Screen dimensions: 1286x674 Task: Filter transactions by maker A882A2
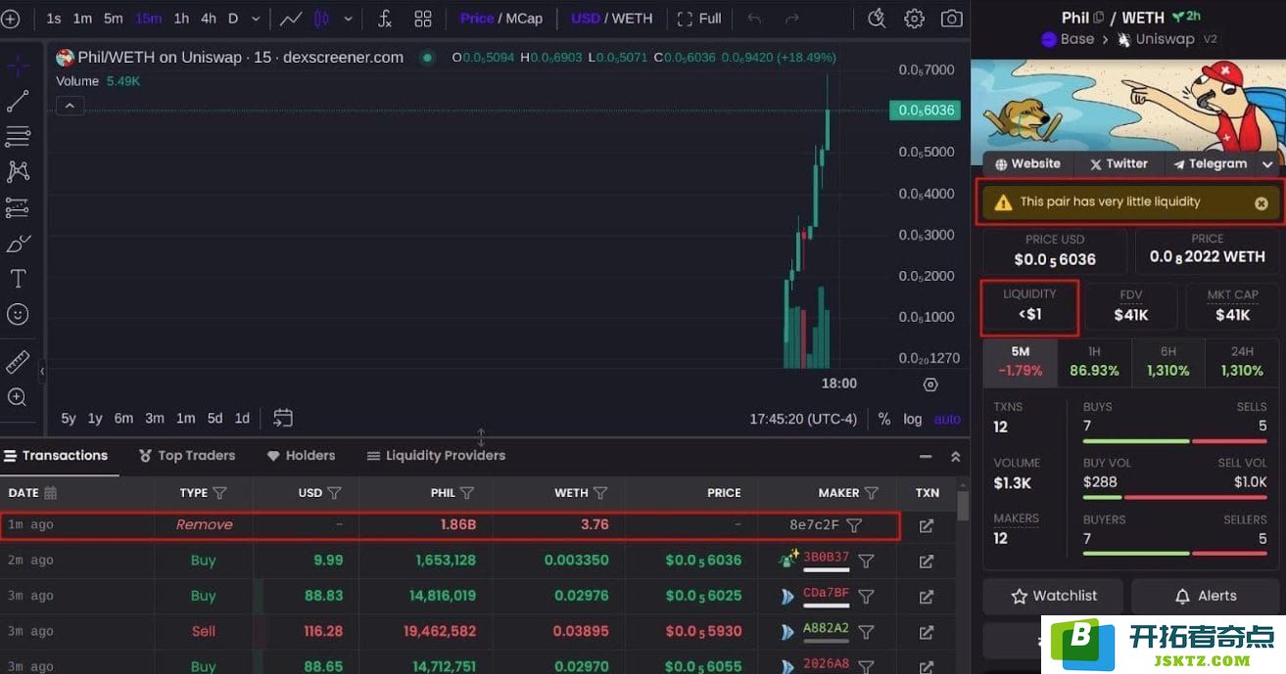pyautogui.click(x=866, y=632)
